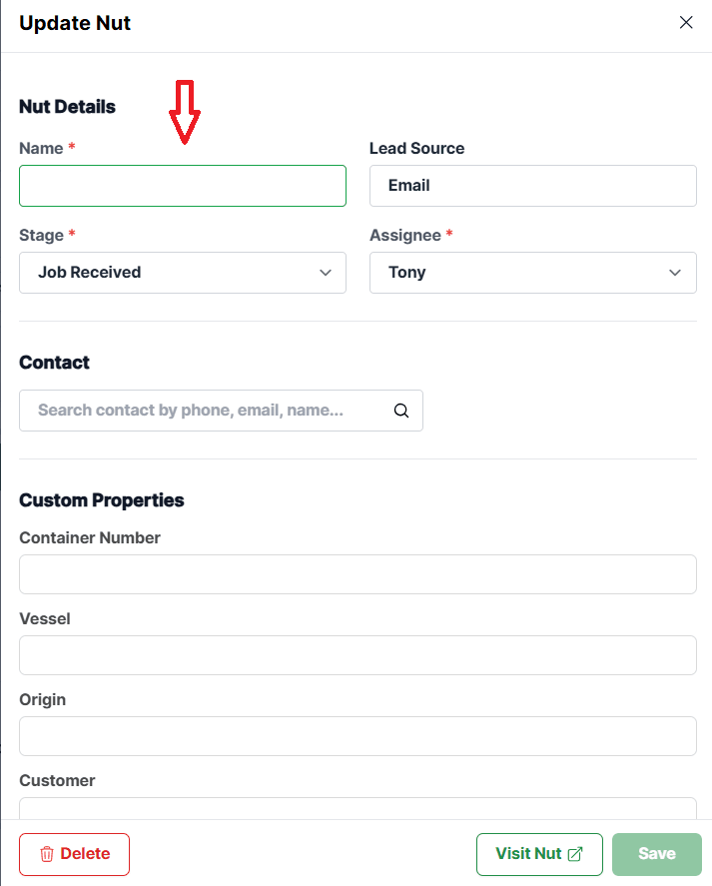This screenshot has width=712, height=886.
Task: Open the Job Received stage selector
Action: click(x=183, y=273)
